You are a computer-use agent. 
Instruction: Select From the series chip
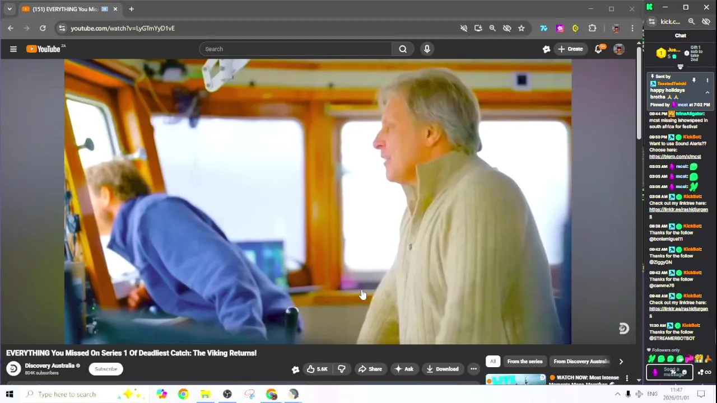click(x=525, y=362)
